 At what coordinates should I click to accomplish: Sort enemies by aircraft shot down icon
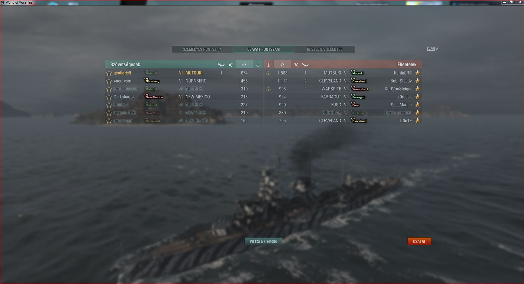click(296, 65)
